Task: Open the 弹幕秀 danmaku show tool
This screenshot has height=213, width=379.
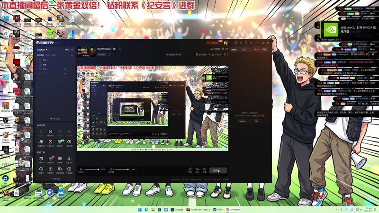Action: (41, 170)
